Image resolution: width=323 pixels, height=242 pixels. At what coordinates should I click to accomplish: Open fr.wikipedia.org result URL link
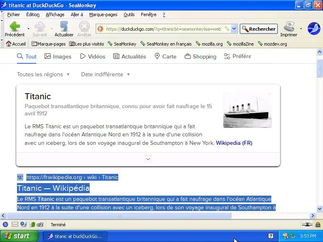pos(72,177)
